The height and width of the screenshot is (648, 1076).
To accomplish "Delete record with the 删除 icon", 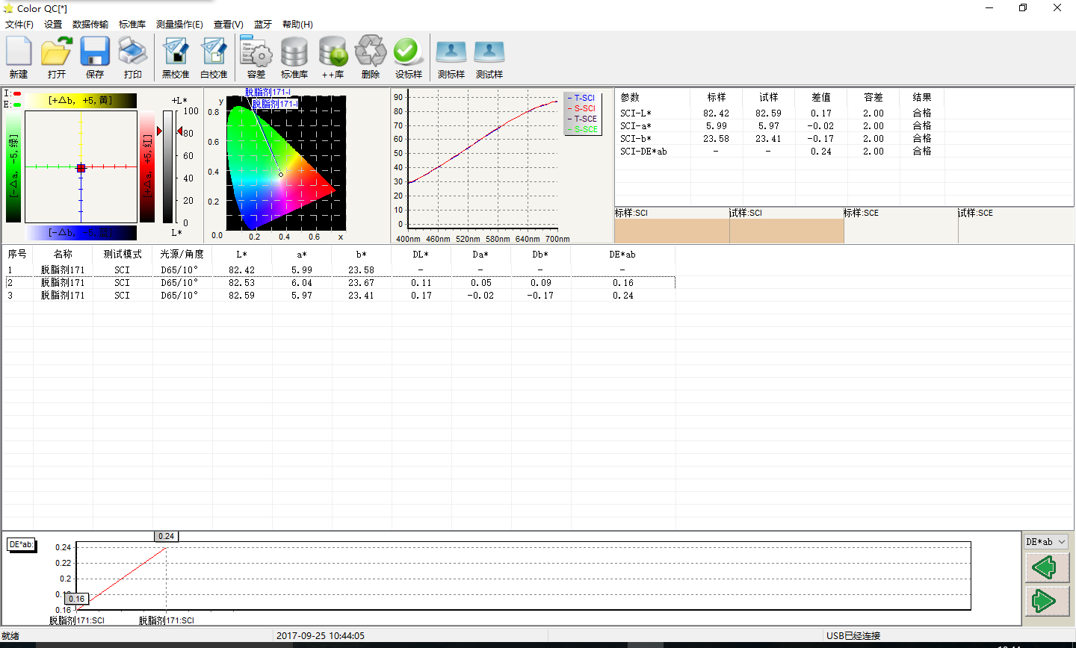I will point(371,57).
